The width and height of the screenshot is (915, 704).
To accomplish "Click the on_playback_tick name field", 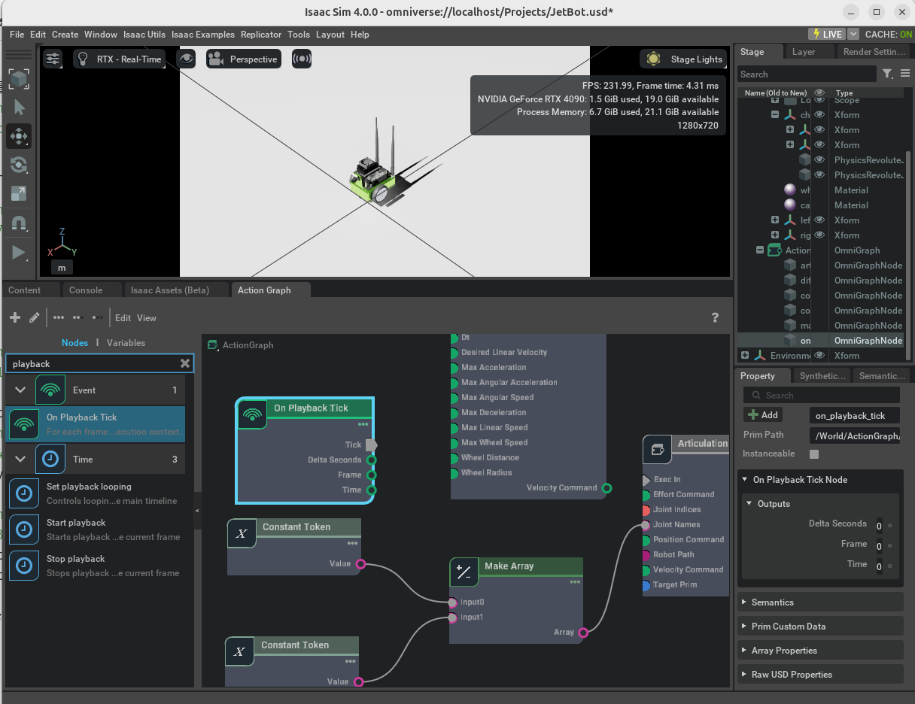I will coord(855,414).
